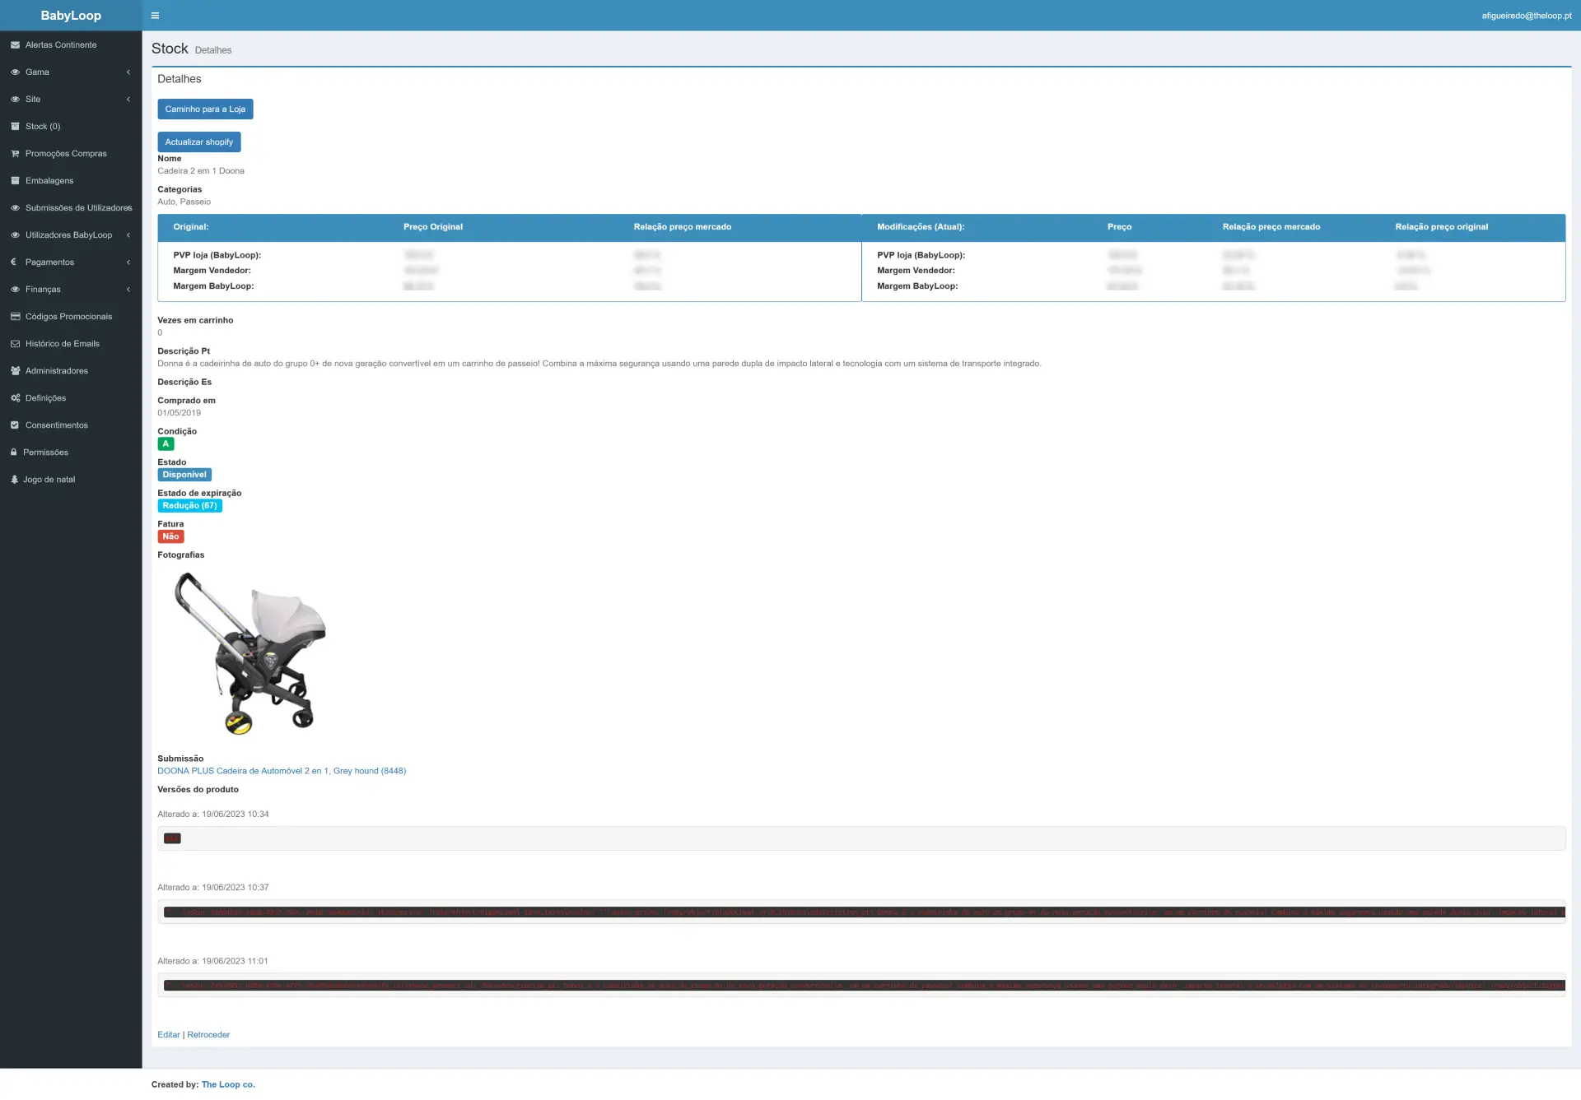Image resolution: width=1581 pixels, height=1100 pixels.
Task: Click the euro icon beside Pagamentos
Action: click(x=14, y=262)
